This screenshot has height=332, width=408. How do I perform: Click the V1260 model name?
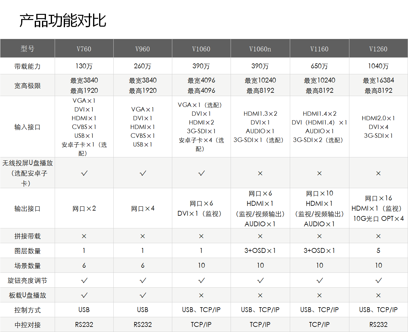378,48
